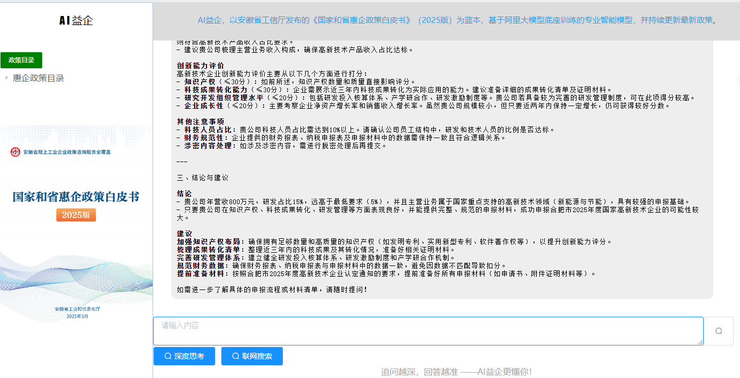Click the 三、结论与建议 section title
This screenshot has width=740, height=378.
[x=202, y=178]
